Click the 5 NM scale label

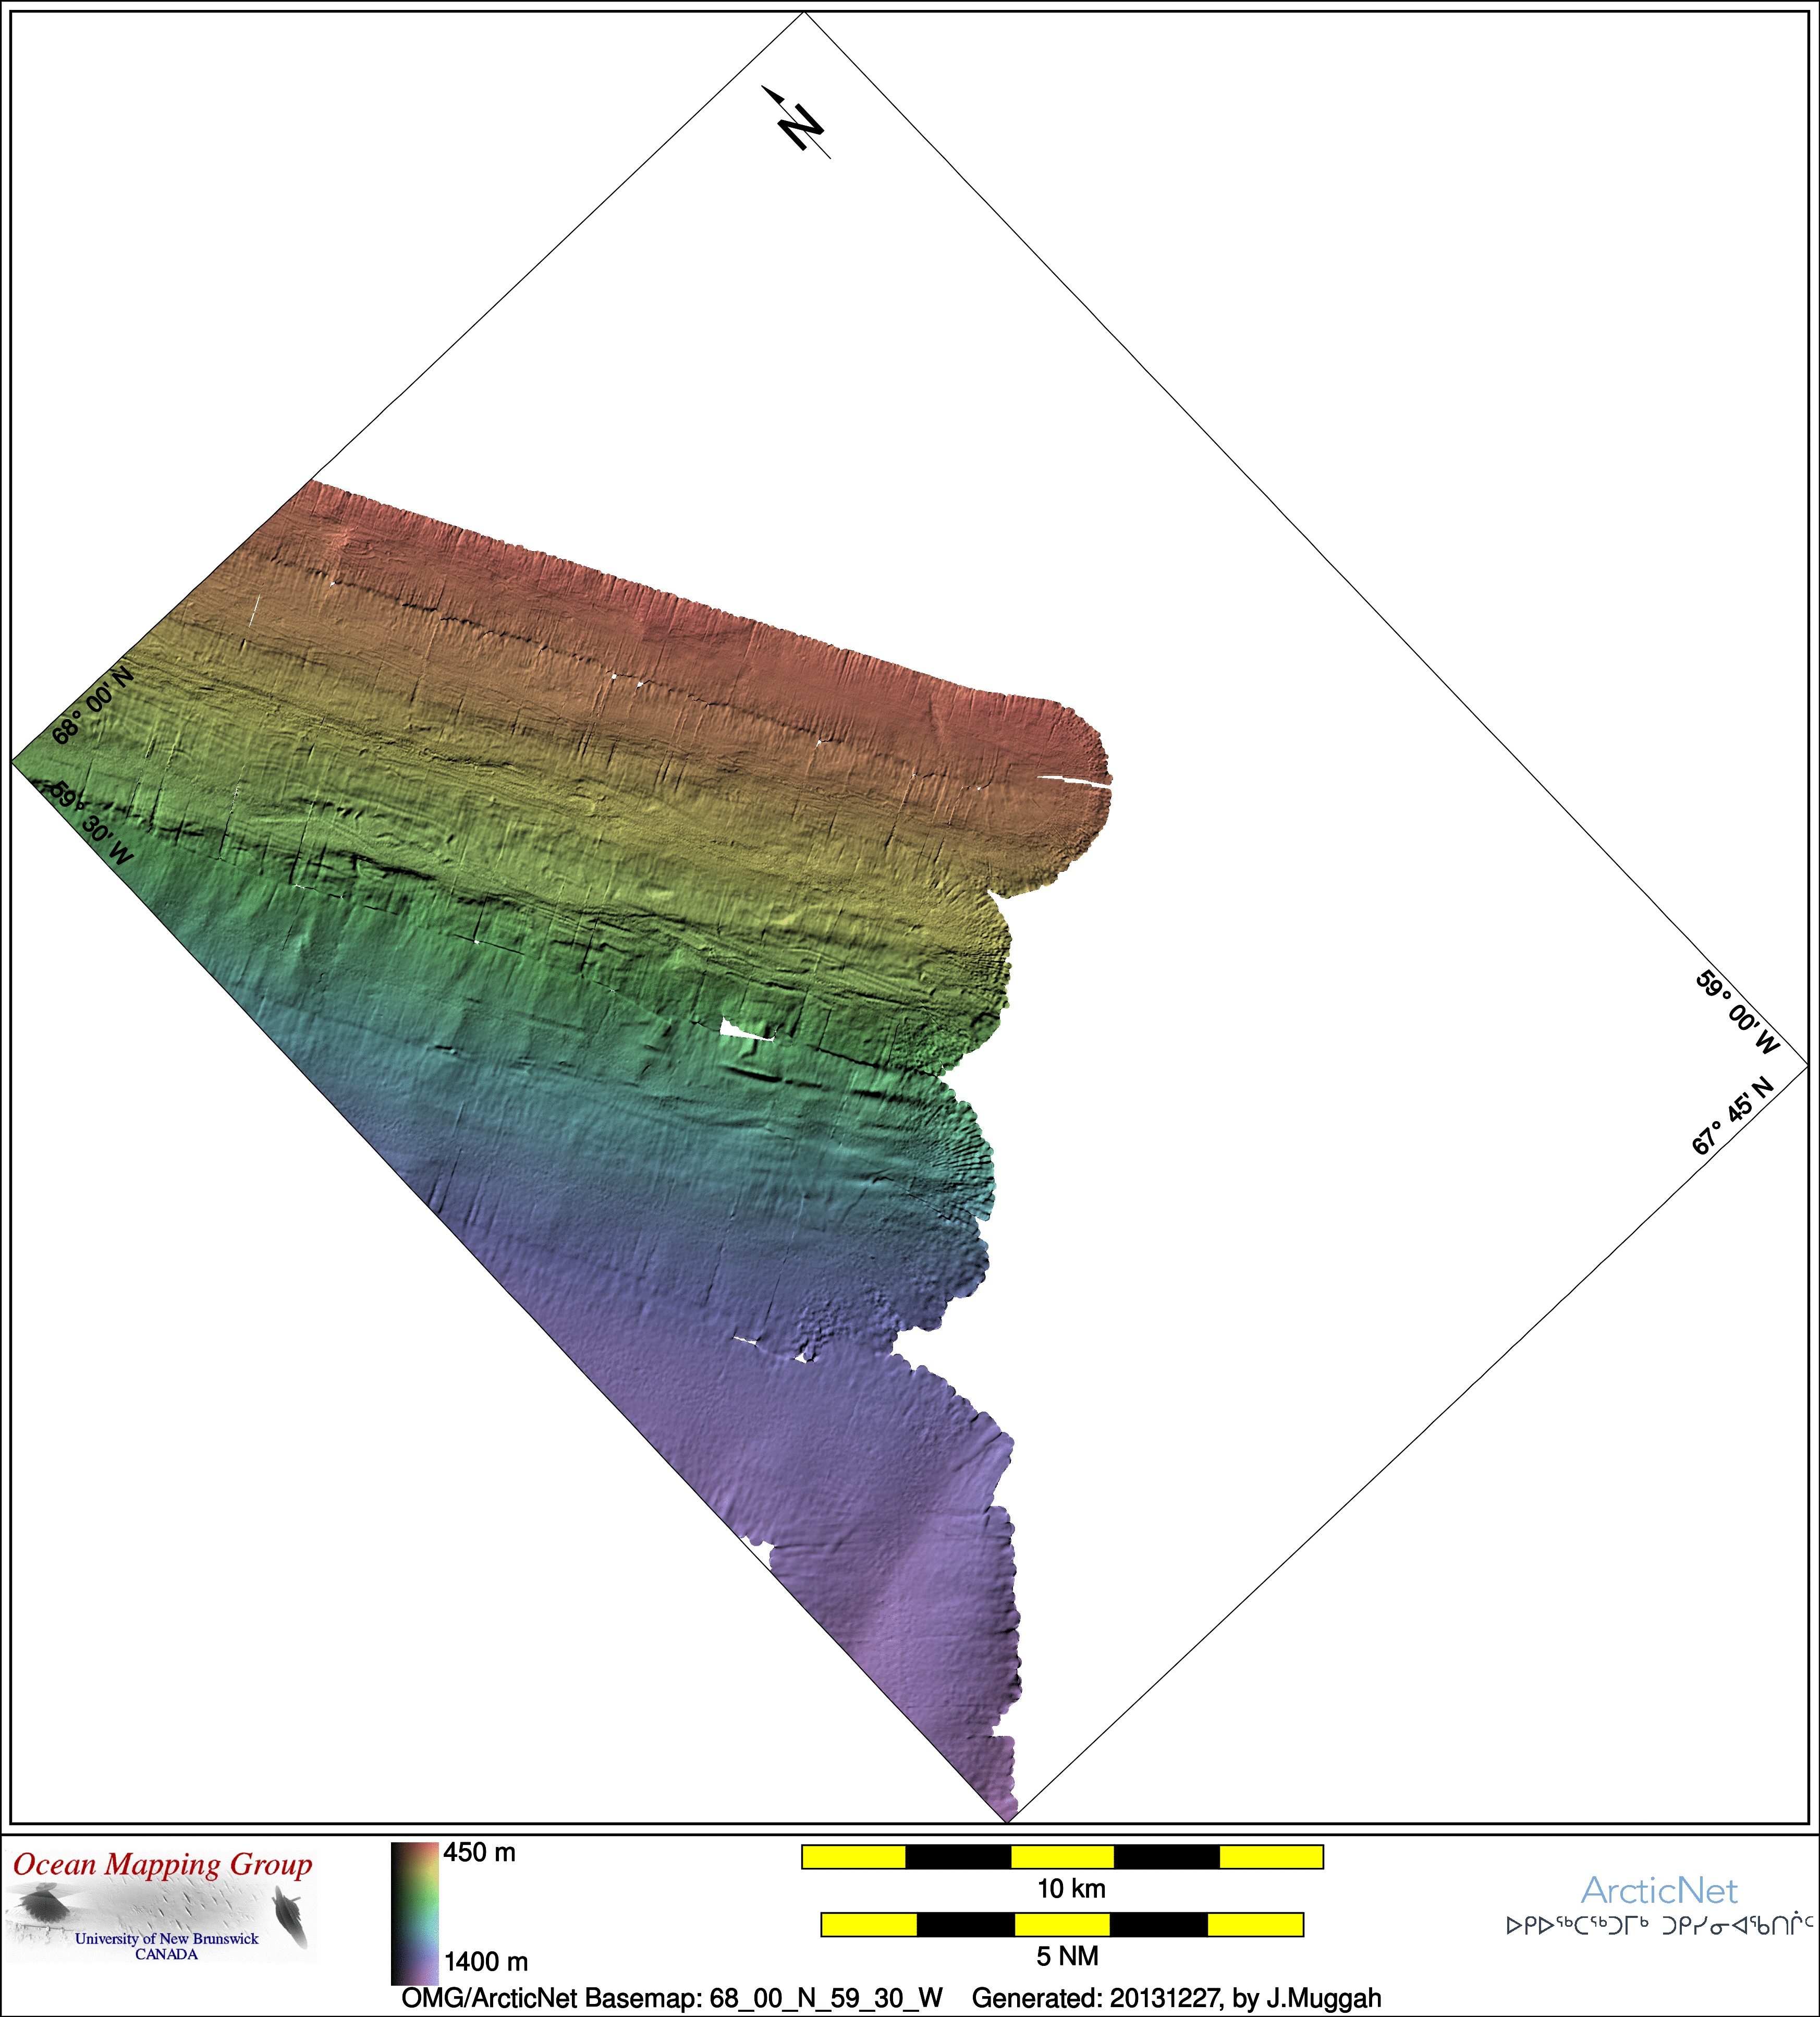click(1067, 1956)
